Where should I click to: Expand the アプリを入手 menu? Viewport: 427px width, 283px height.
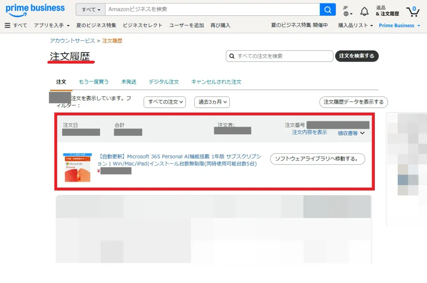point(52,25)
